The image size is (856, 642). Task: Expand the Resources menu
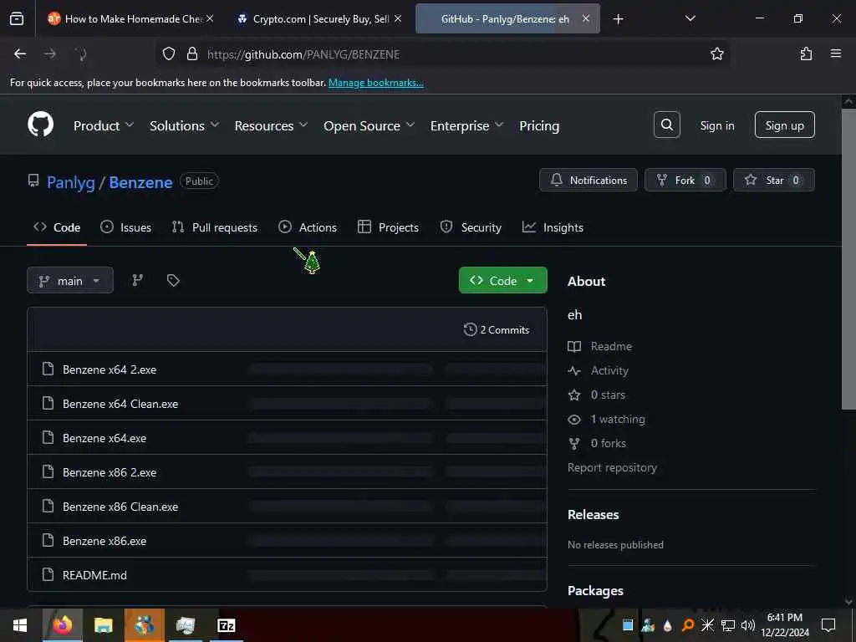point(272,125)
